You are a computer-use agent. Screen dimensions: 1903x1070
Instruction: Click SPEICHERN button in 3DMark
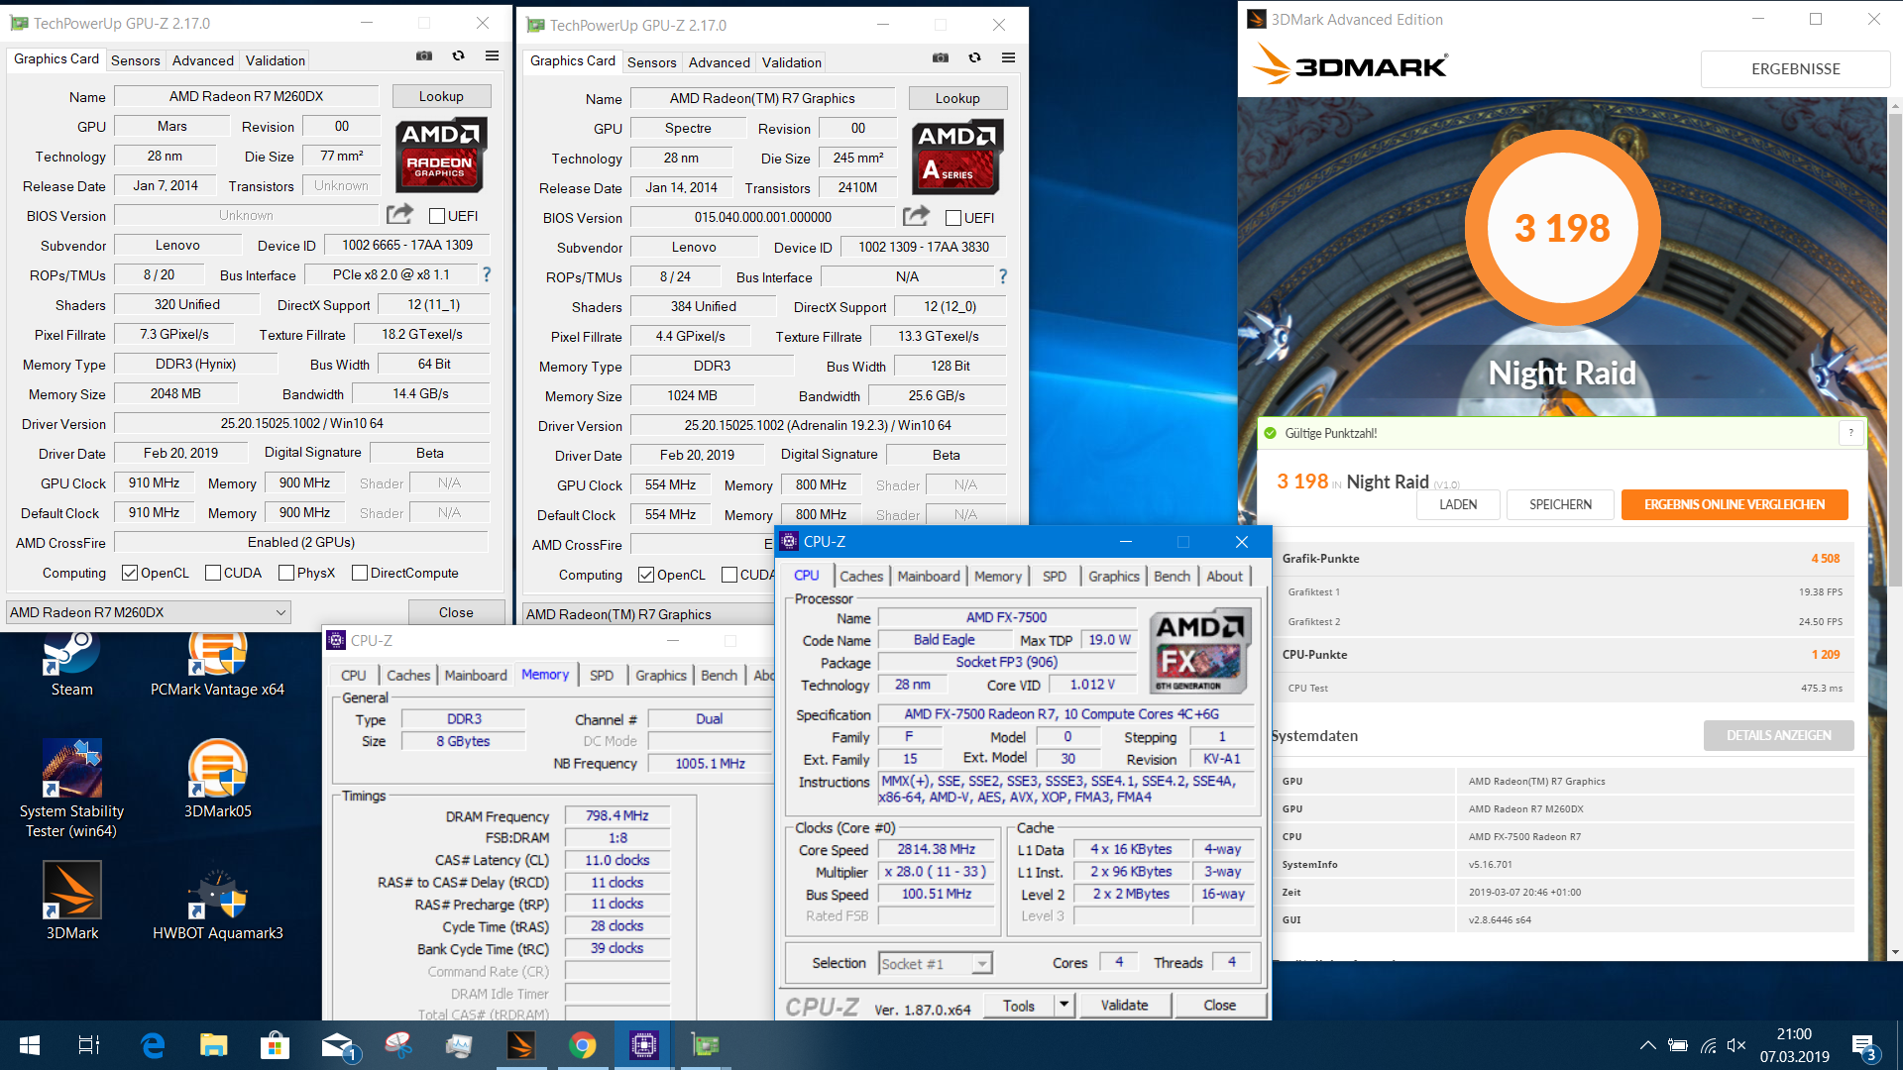point(1560,504)
